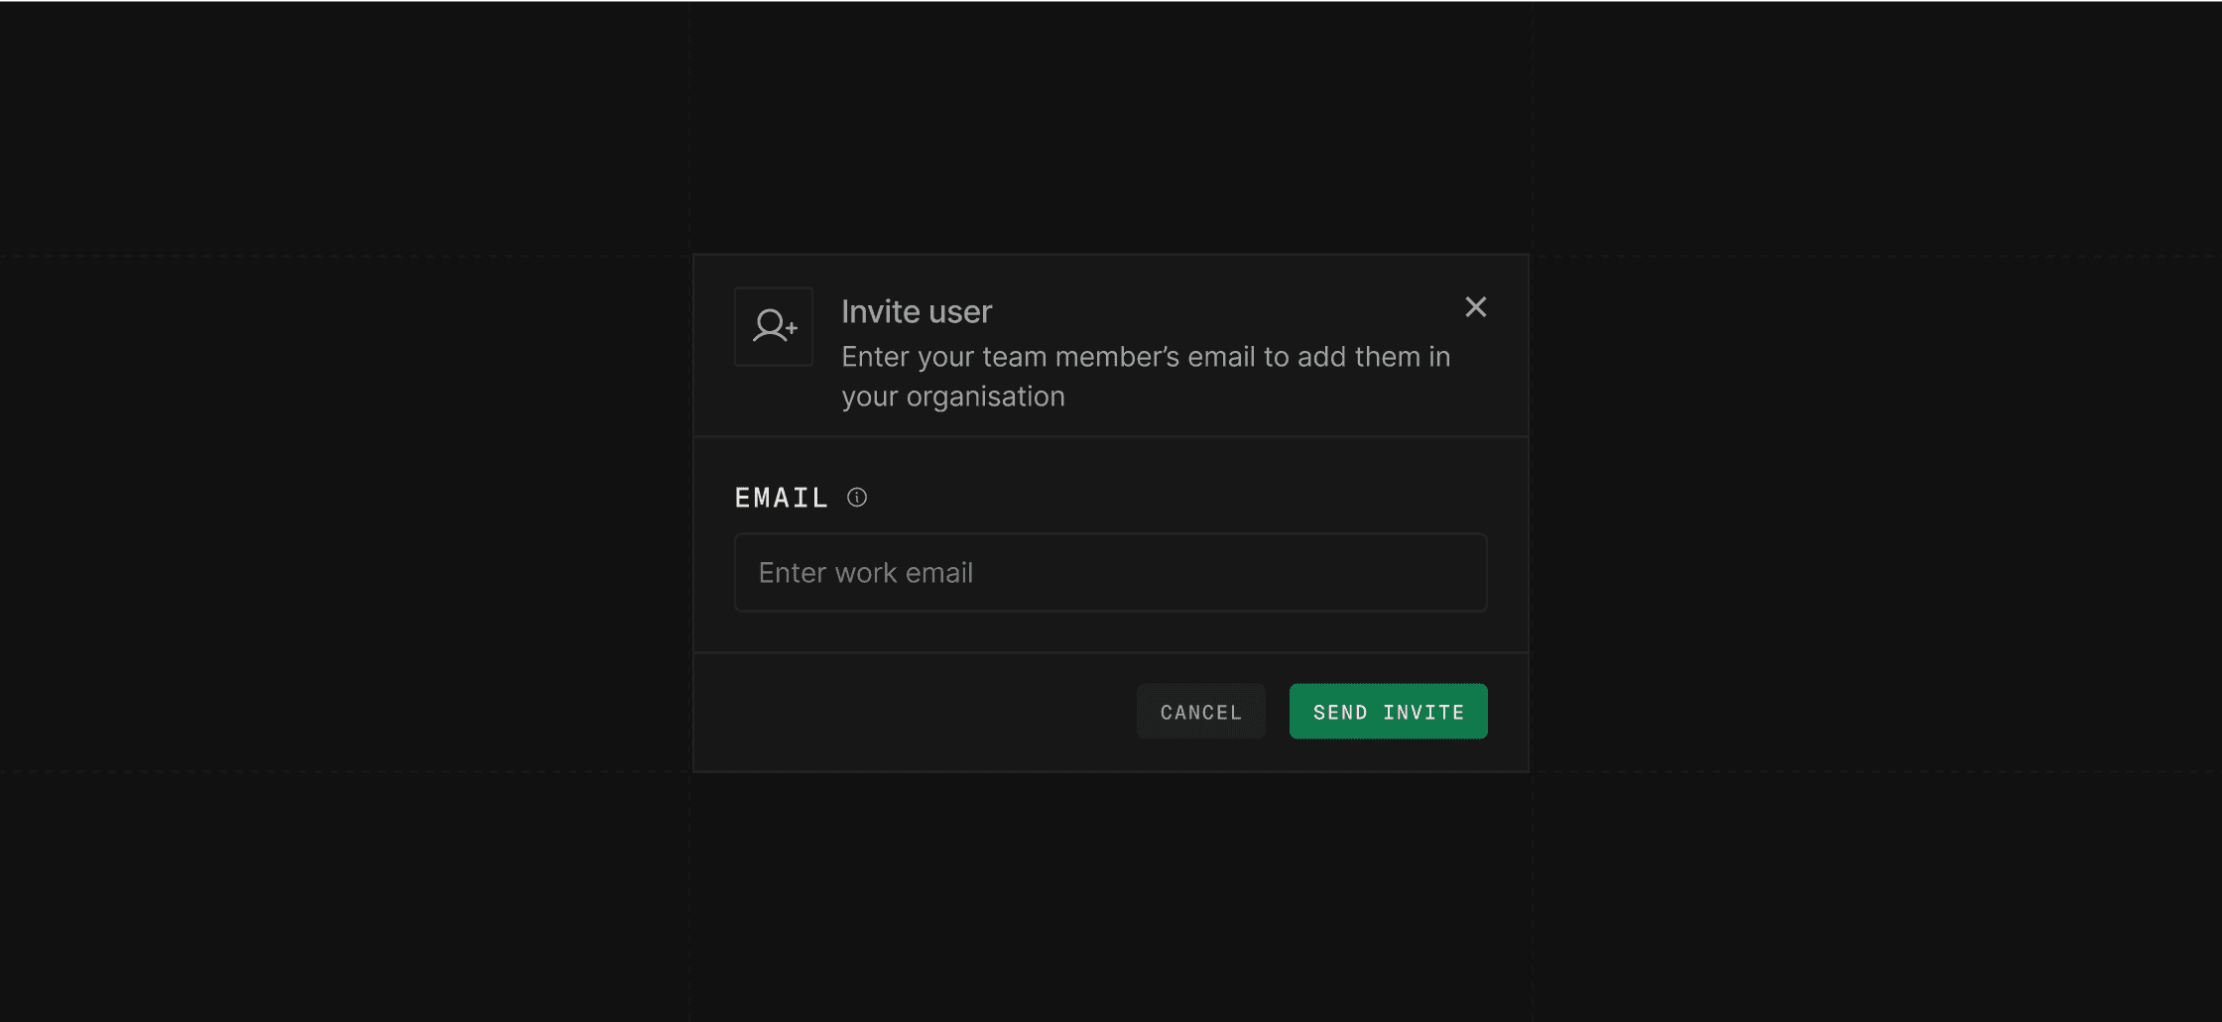Screen dimensions: 2222x1022
Task: Click the Invite user heading text
Action: [x=917, y=312]
